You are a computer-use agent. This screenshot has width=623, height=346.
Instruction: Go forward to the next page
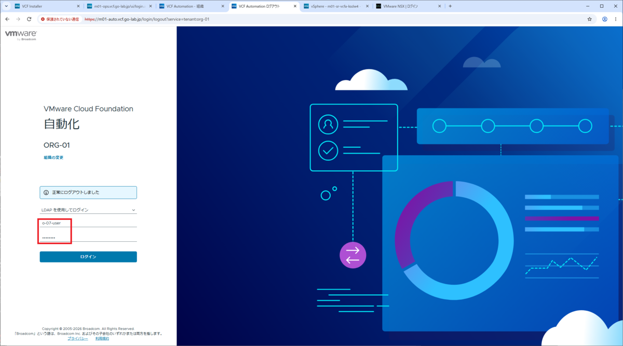[18, 19]
